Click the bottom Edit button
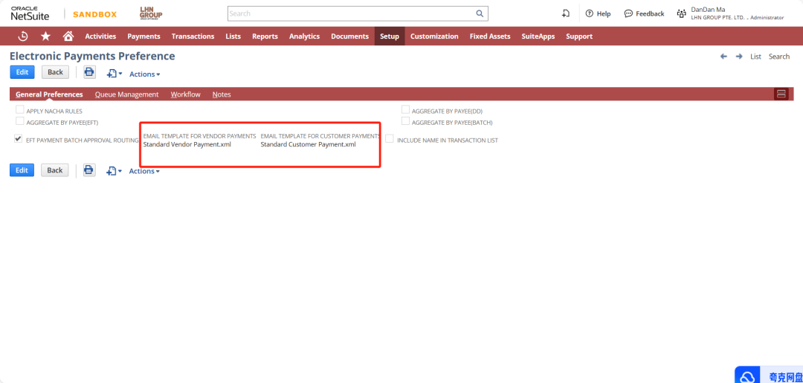Image resolution: width=803 pixels, height=383 pixels. pos(22,170)
